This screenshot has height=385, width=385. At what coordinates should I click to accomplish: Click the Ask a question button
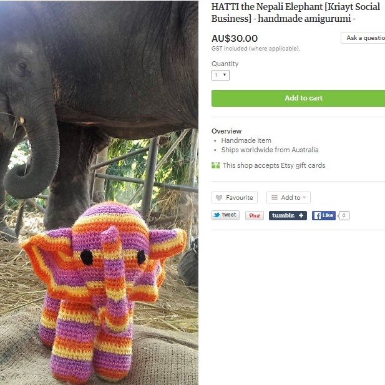click(x=364, y=38)
